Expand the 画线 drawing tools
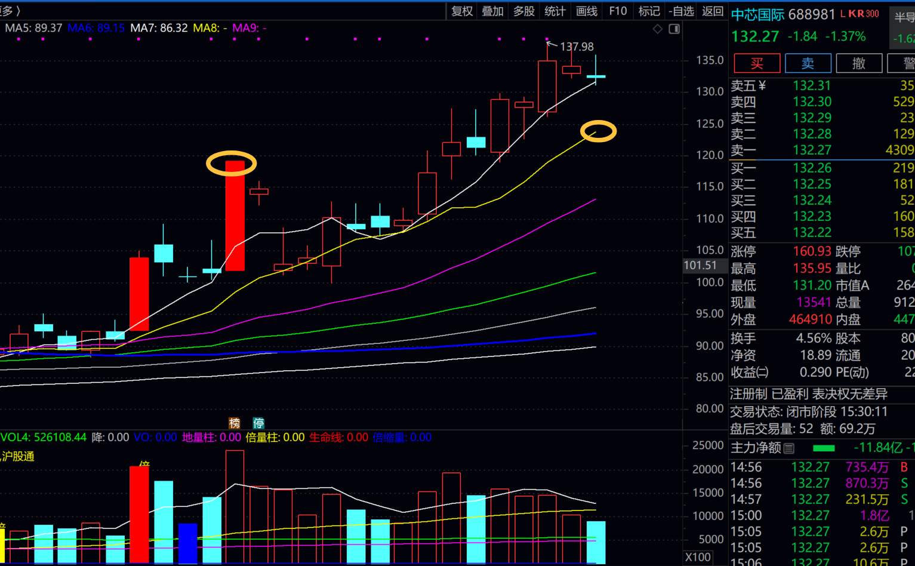Image resolution: width=915 pixels, height=566 pixels. click(x=587, y=11)
